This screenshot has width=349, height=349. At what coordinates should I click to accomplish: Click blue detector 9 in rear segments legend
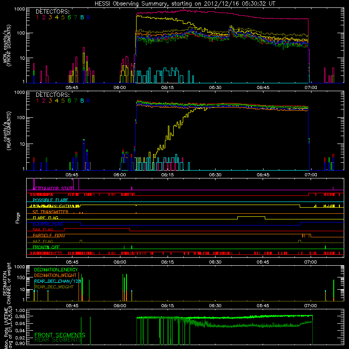point(89,101)
